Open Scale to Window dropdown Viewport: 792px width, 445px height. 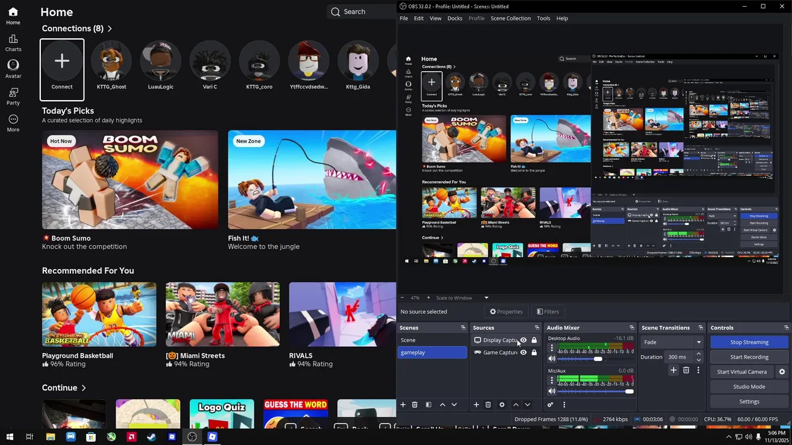[x=462, y=298]
